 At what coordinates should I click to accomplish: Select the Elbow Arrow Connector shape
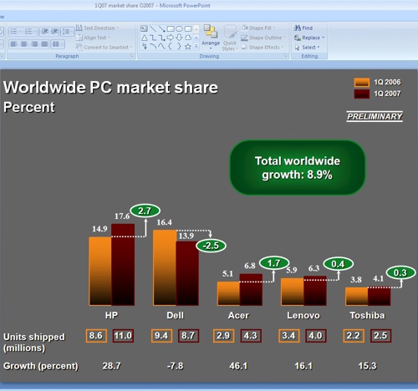(161, 38)
